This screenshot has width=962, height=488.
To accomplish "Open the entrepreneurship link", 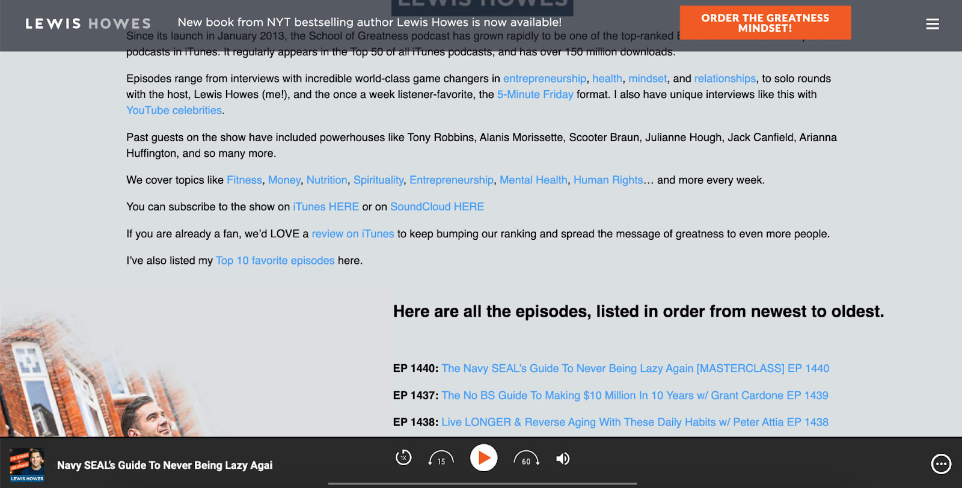I will [545, 79].
